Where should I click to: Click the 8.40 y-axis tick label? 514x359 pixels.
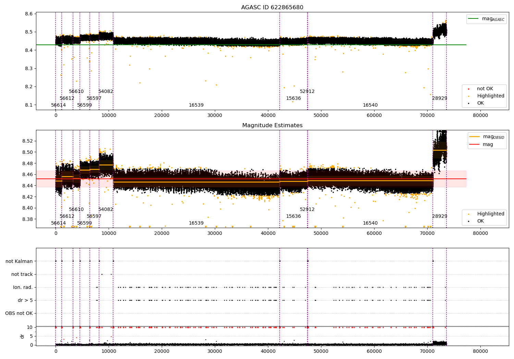[27, 208]
